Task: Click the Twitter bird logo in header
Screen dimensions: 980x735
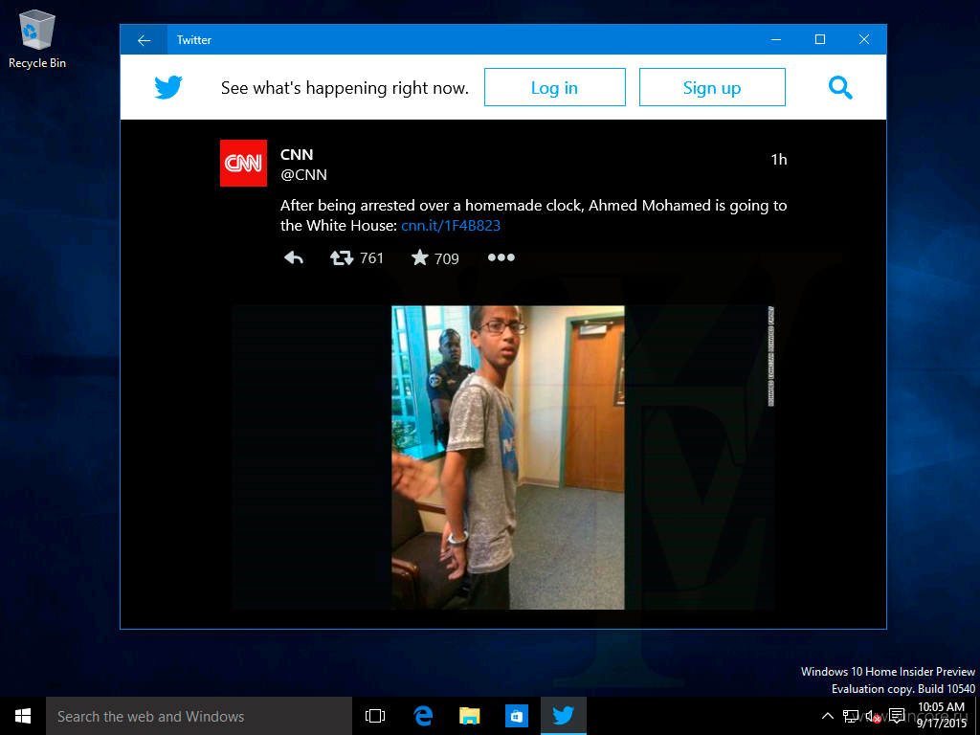Action: coord(168,87)
